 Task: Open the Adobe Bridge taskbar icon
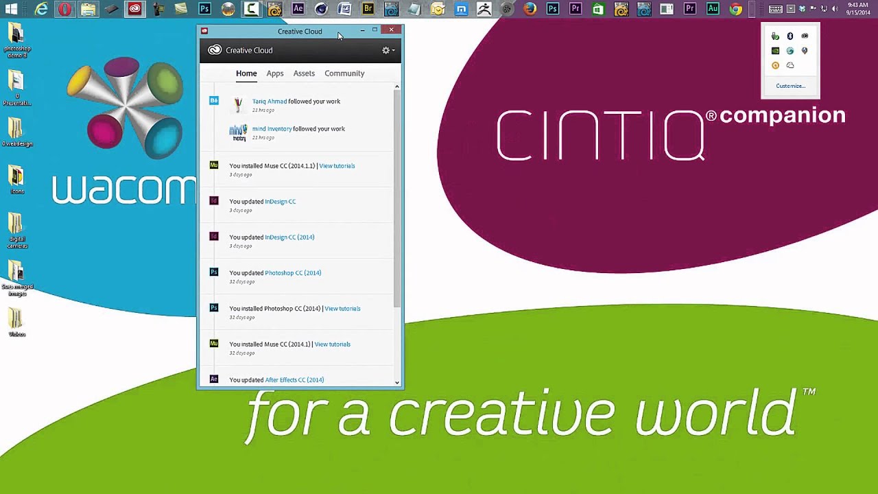coord(368,9)
